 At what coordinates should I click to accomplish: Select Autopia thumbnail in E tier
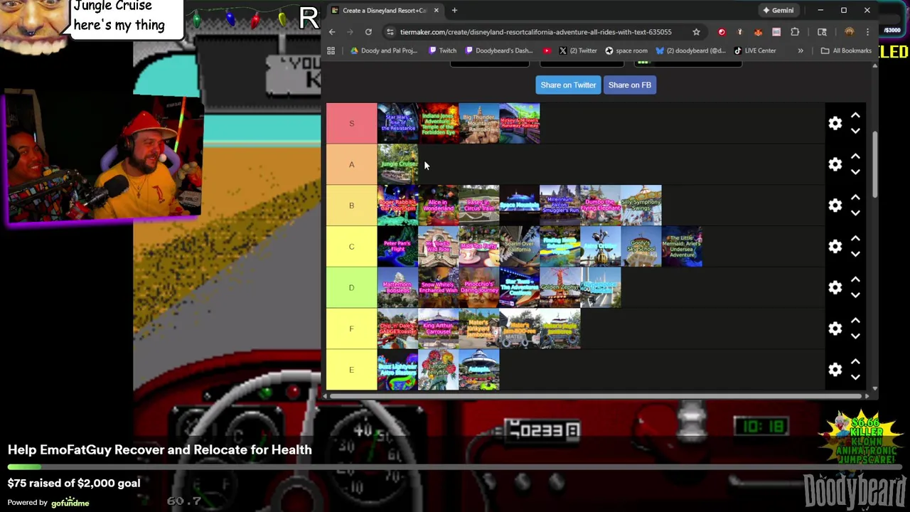point(479,370)
